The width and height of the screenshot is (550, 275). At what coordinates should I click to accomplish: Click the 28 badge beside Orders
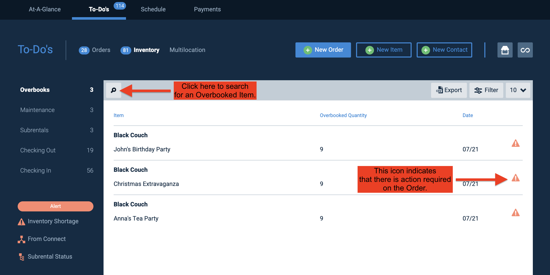coord(84,50)
